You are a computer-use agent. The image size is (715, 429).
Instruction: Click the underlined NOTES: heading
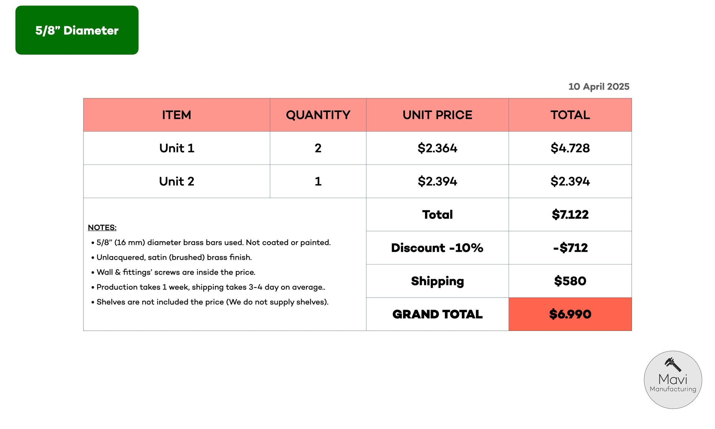[102, 227]
